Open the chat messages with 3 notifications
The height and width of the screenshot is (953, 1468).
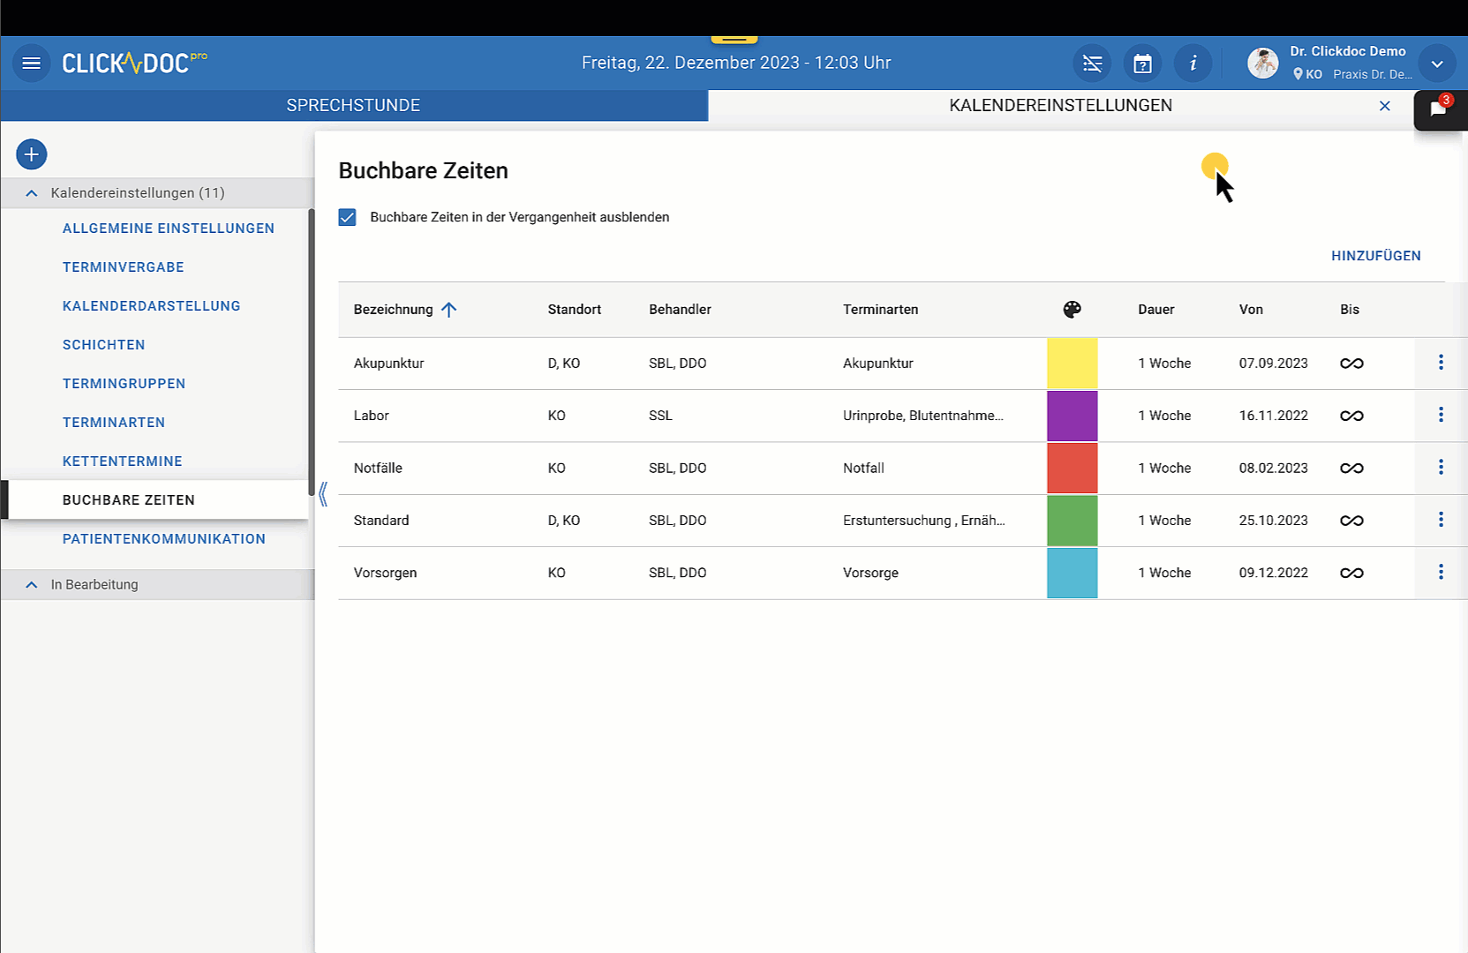click(1438, 110)
